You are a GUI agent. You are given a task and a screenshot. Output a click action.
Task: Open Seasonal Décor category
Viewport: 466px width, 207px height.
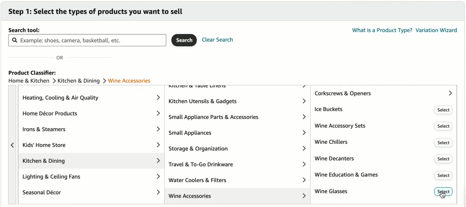[x=91, y=192]
